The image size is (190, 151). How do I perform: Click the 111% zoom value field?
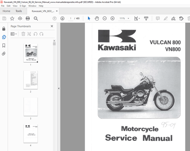click(122, 18)
